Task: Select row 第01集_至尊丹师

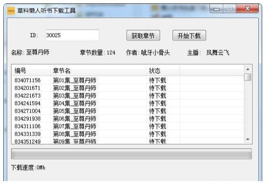Action: (x=128, y=80)
